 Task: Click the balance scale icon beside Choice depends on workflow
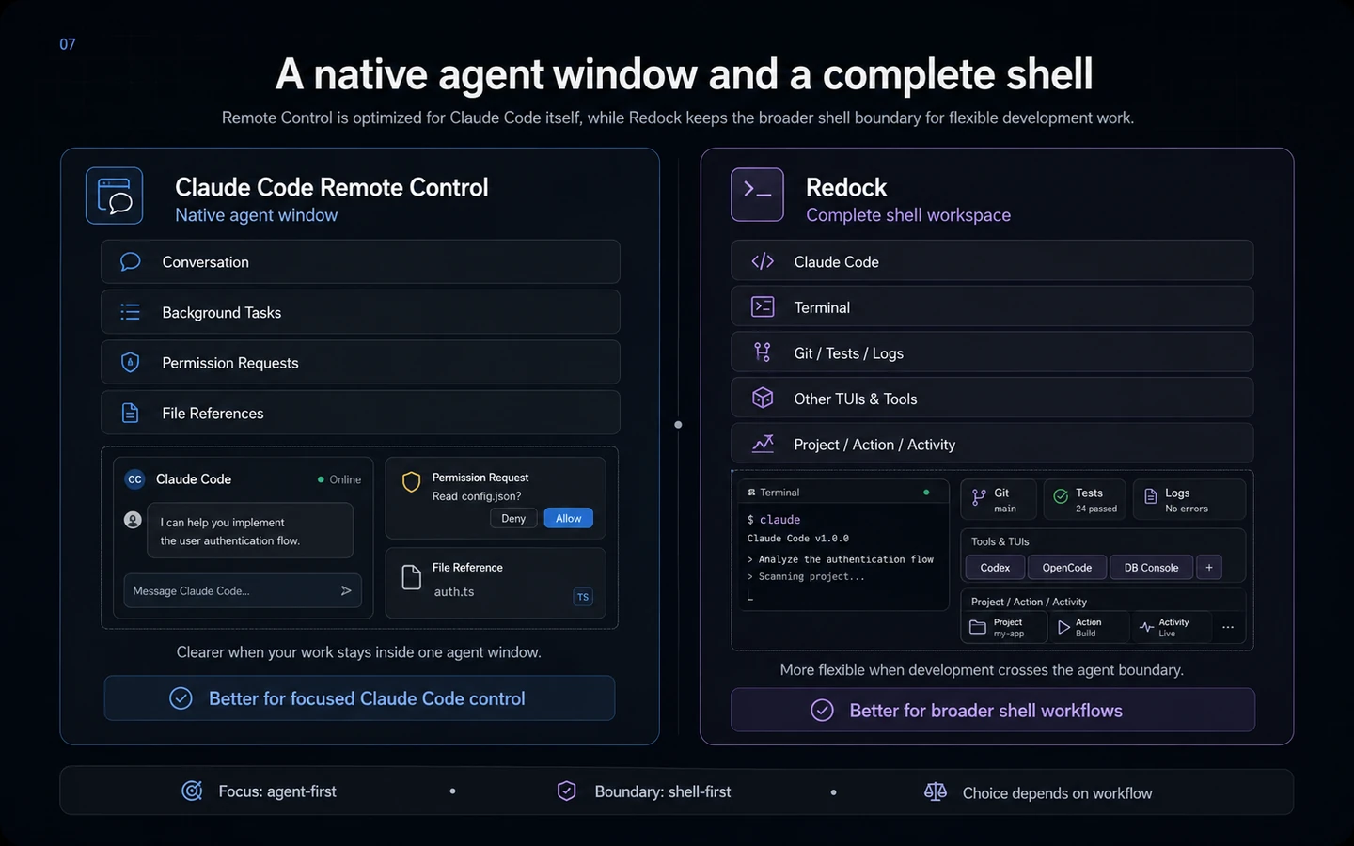(935, 792)
